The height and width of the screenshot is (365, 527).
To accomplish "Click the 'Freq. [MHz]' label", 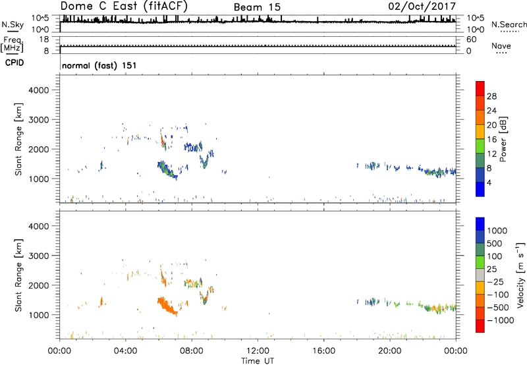I will [x=12, y=44].
